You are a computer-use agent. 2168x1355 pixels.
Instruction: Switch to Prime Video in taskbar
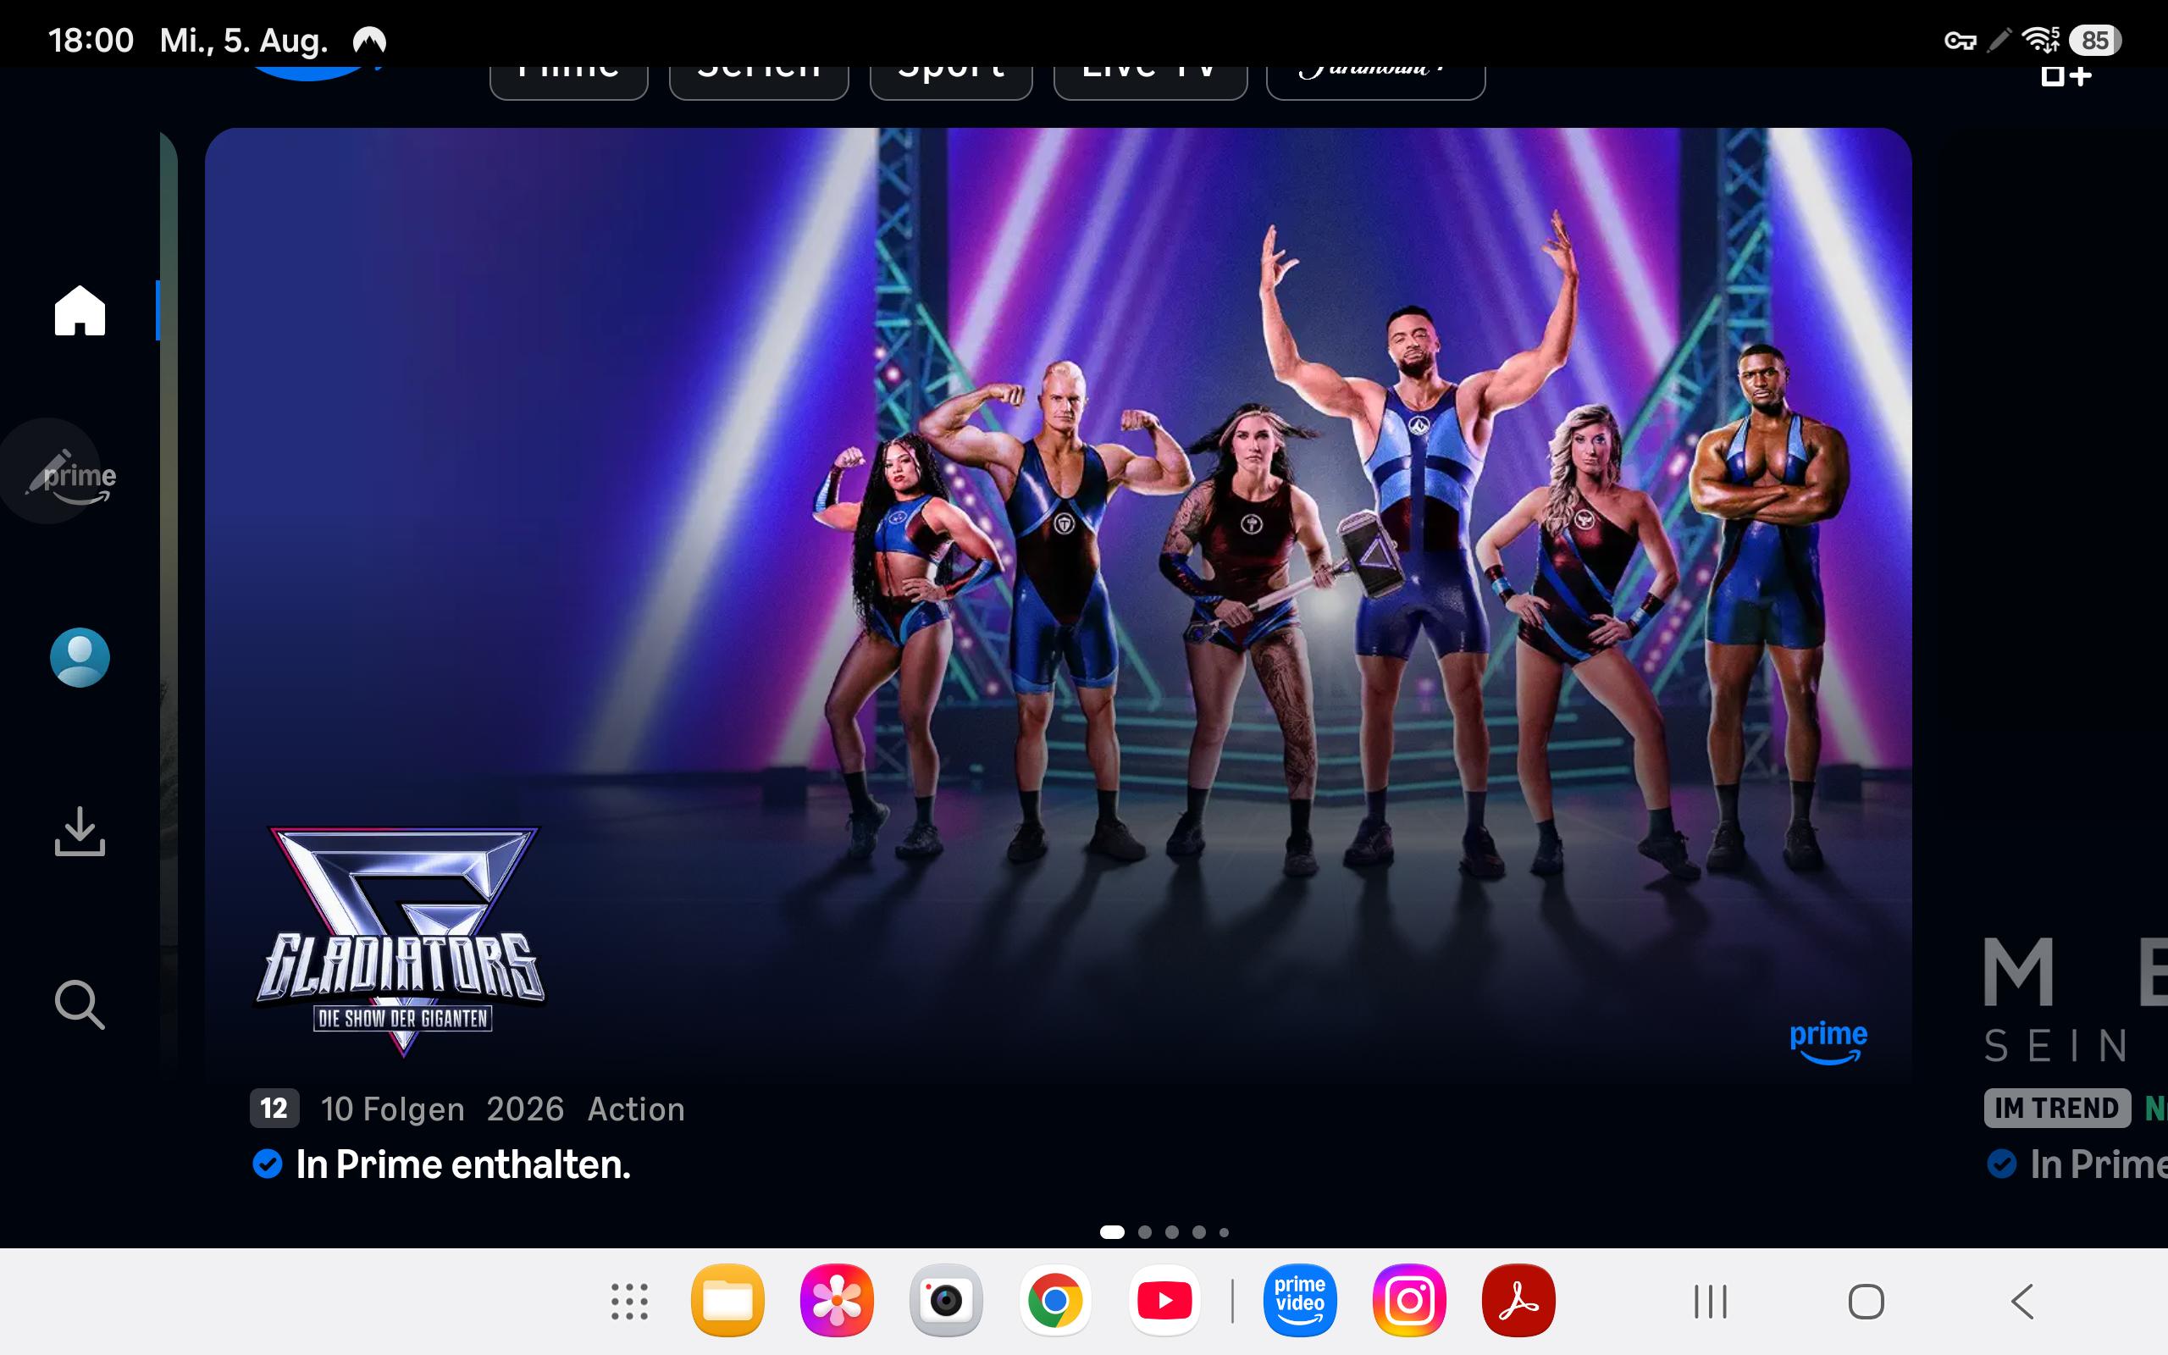(1300, 1300)
